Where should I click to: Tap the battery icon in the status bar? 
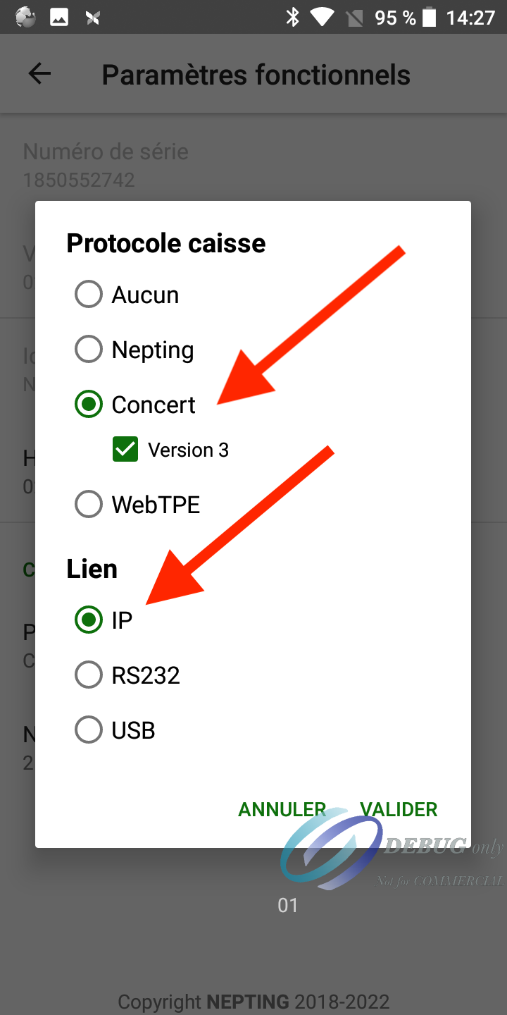pyautogui.click(x=430, y=17)
